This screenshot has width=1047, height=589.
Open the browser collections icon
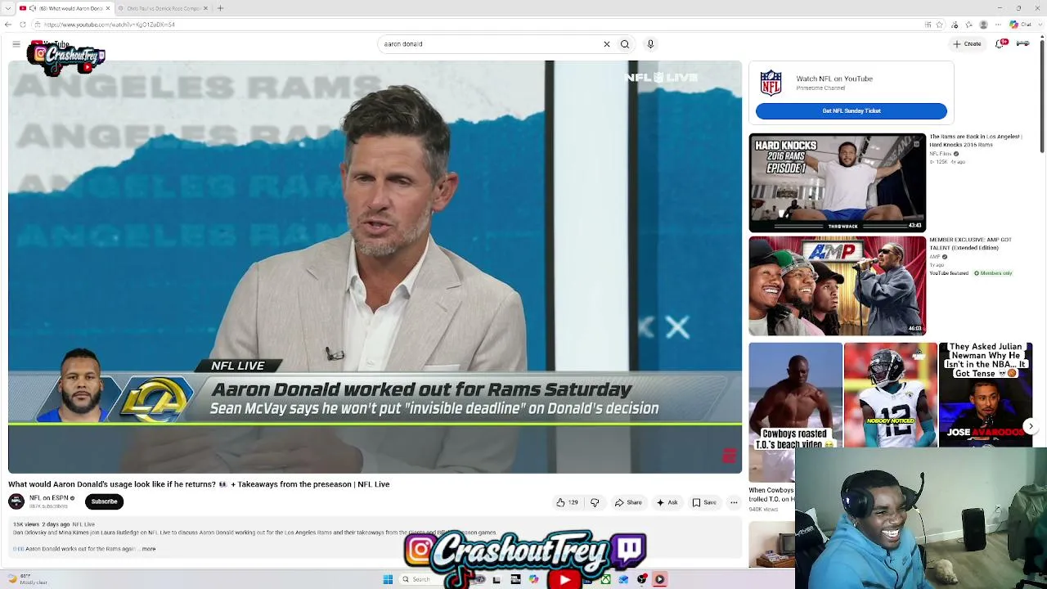pos(968,25)
